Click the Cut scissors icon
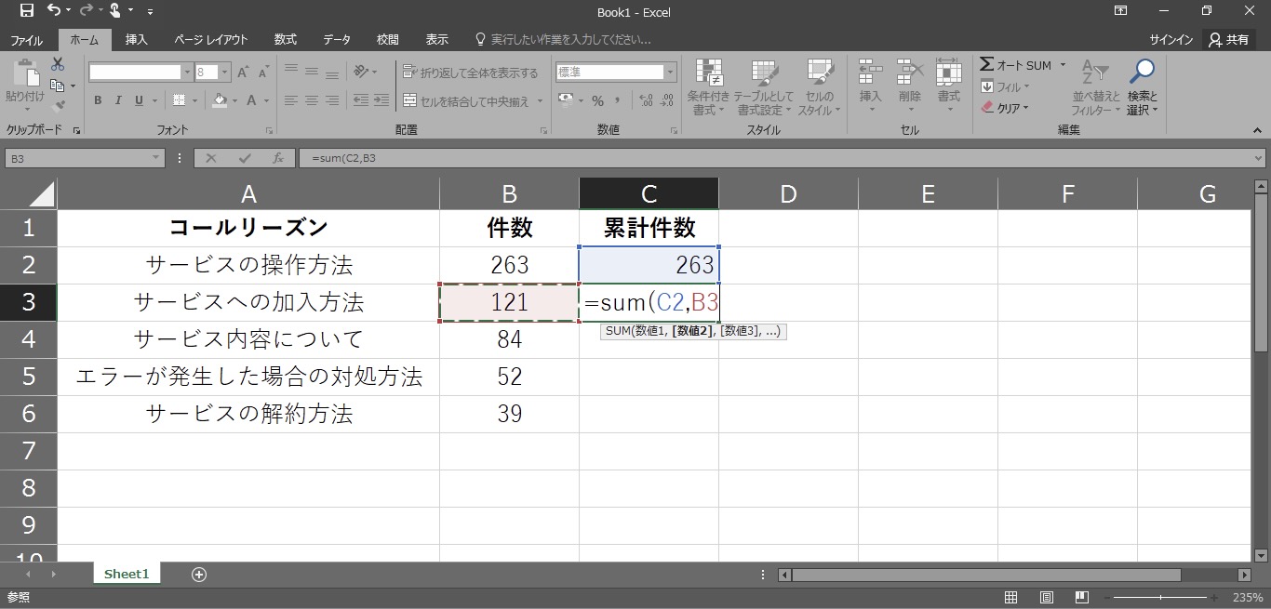Image resolution: width=1271 pixels, height=609 pixels. (58, 64)
